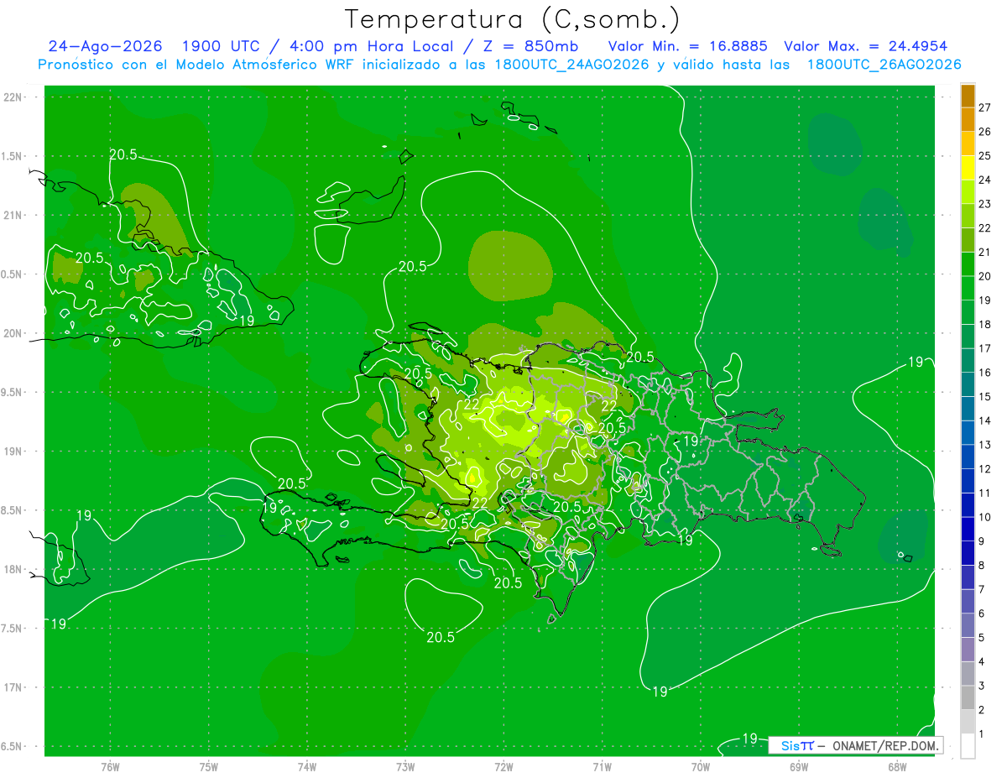Click the 73W longitude axis label
1007x778 pixels.
(x=405, y=767)
